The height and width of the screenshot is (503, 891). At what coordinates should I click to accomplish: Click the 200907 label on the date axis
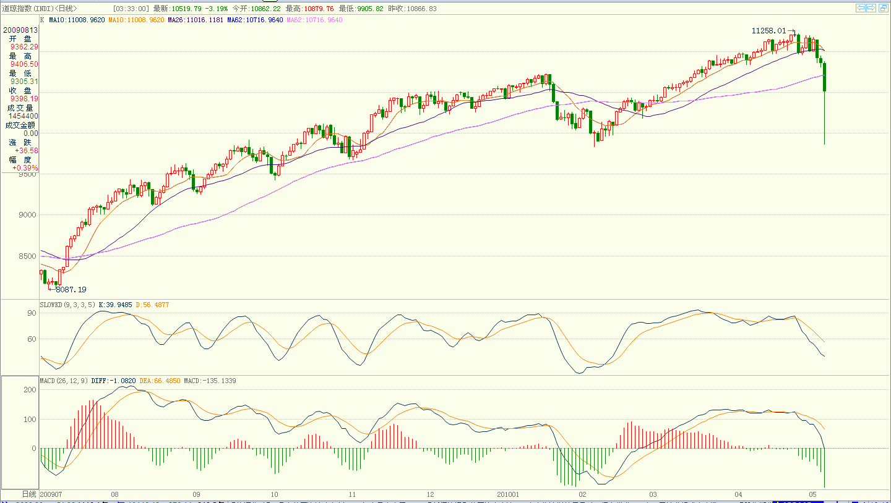coord(51,495)
